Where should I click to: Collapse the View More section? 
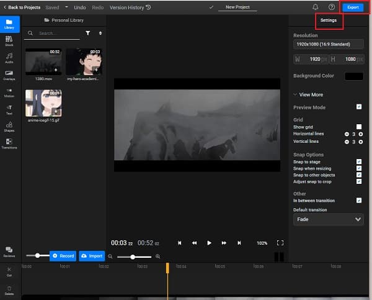308,94
